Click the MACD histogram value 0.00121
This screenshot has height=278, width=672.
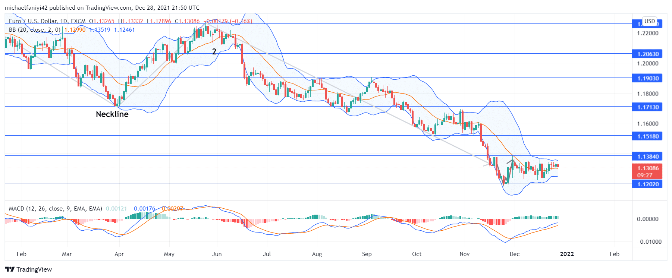pyautogui.click(x=116, y=209)
